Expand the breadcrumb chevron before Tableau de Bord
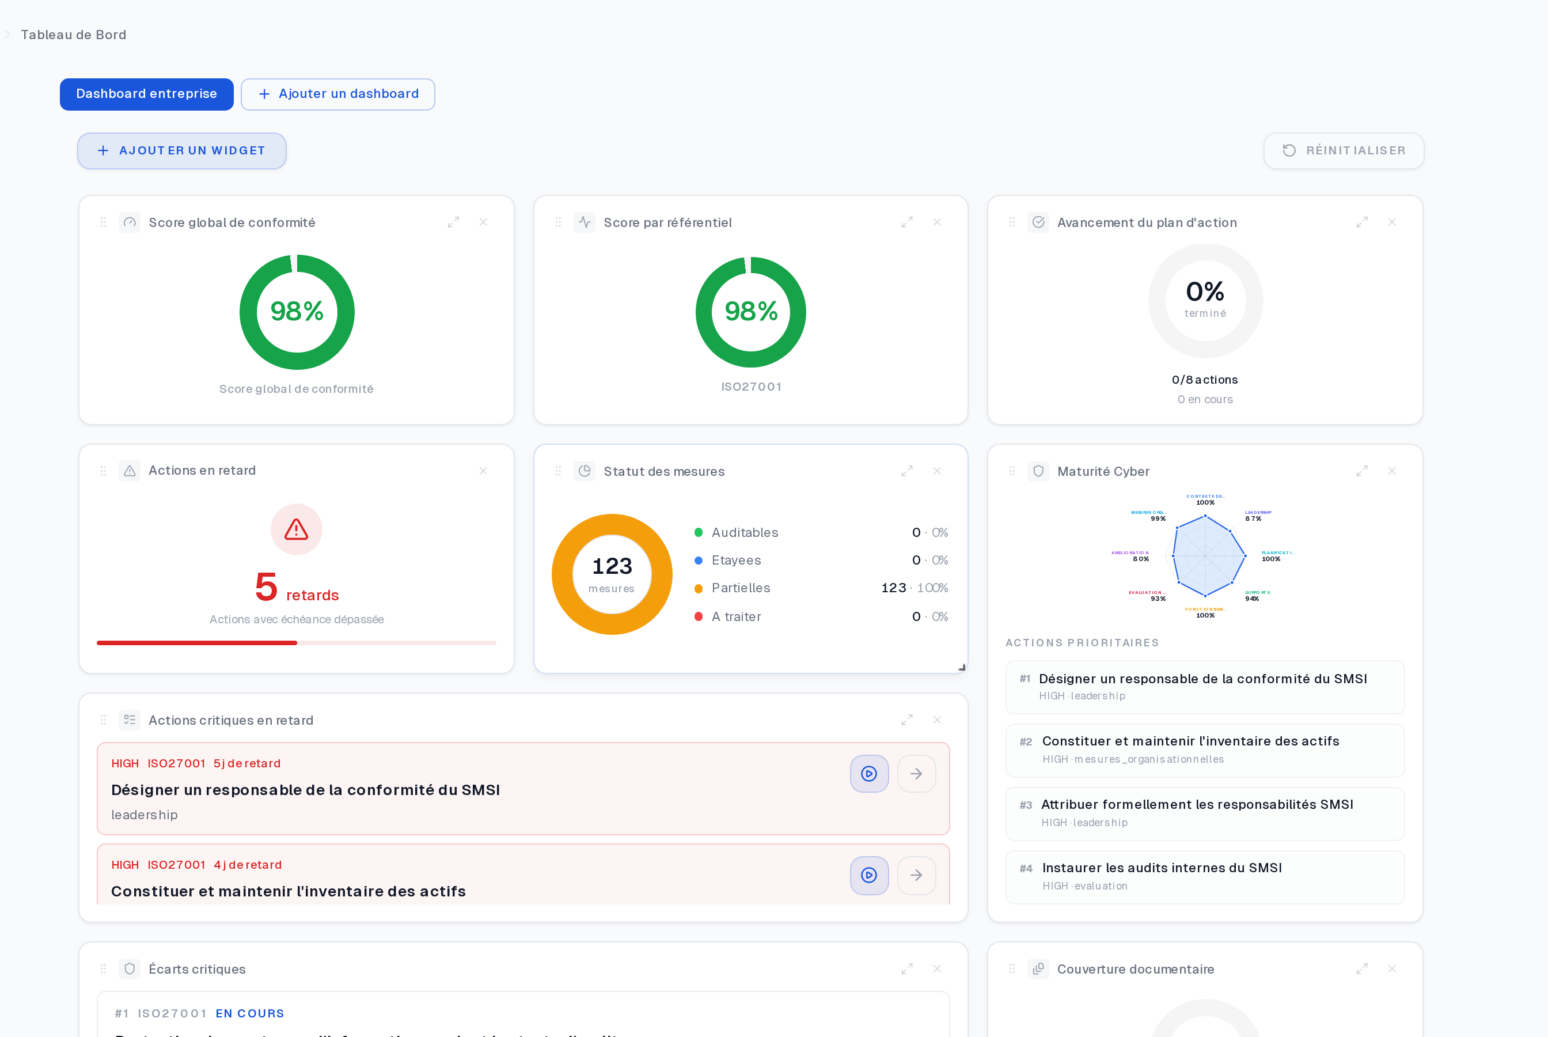The image size is (1548, 1037). click(x=7, y=35)
